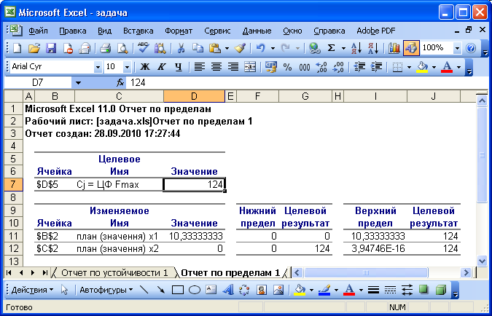Click the AutoSum sigma icon
Viewport: 492px width, 316px height.
coord(332,48)
